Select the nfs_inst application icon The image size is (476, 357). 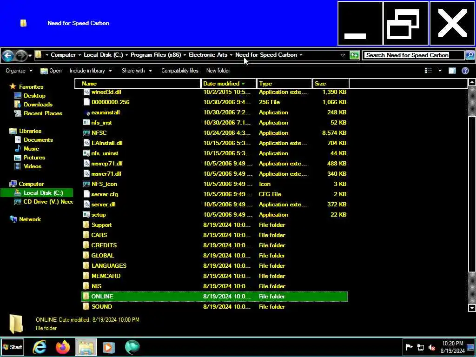pyautogui.click(x=86, y=123)
